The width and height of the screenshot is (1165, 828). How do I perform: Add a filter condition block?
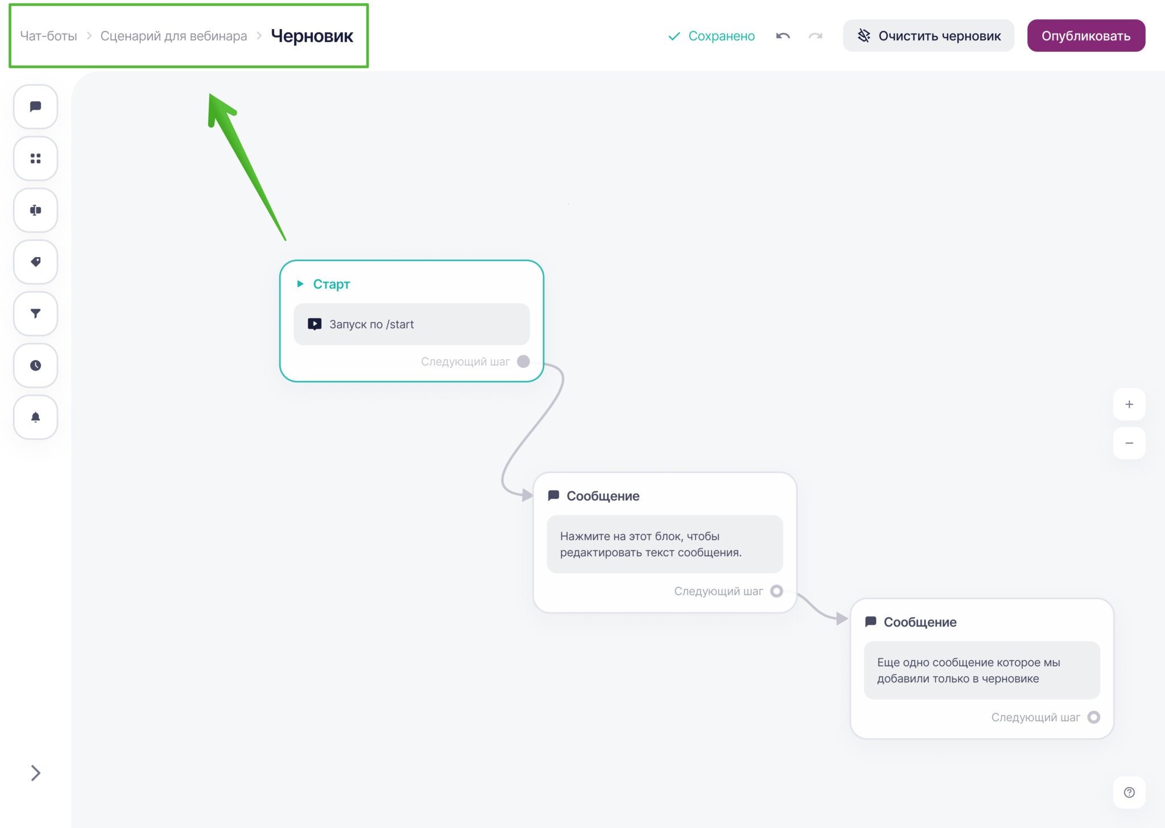point(35,314)
